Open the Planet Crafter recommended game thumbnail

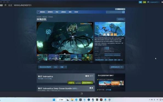pyautogui.click(x=117, y=83)
